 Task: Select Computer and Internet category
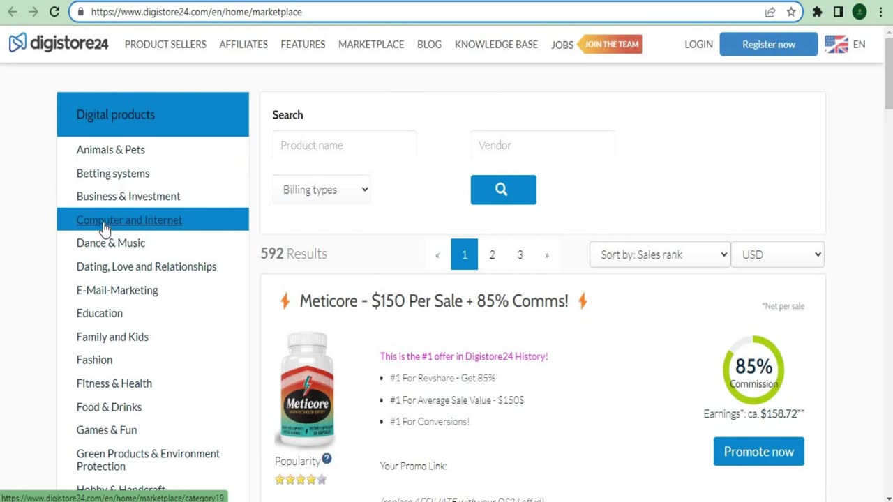tap(129, 220)
